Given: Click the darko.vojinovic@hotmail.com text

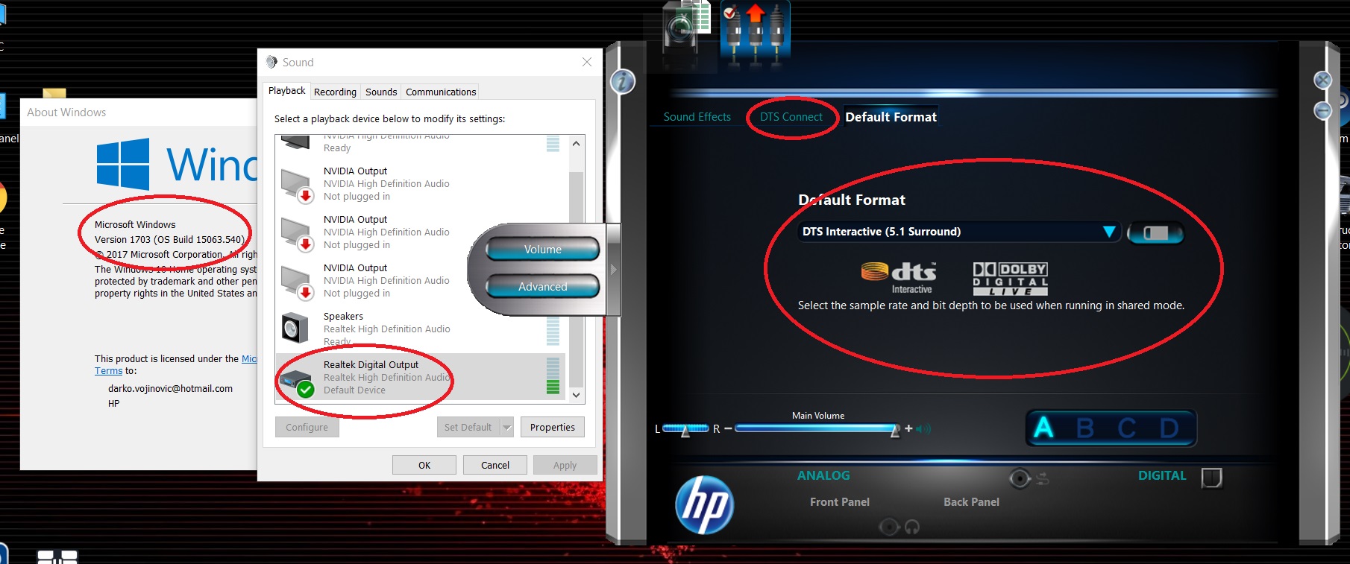Looking at the screenshot, I should point(170,389).
